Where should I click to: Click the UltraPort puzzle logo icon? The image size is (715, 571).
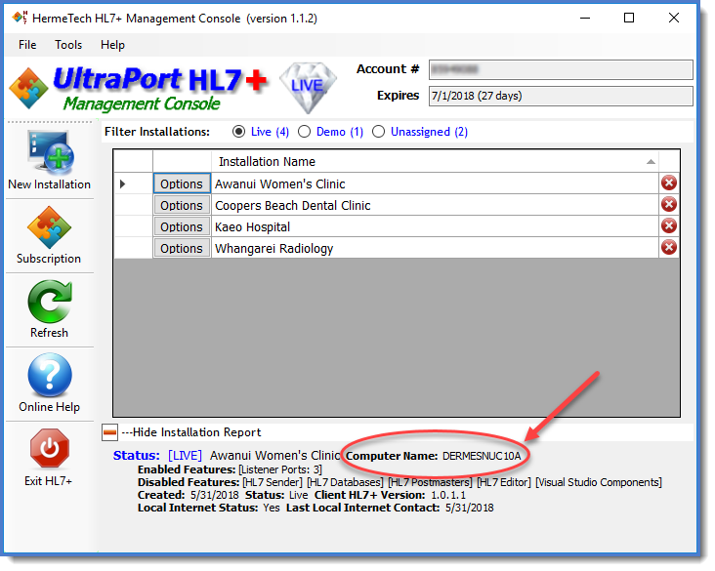28,89
